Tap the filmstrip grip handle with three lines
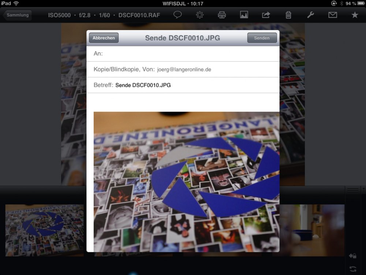Image resolution: width=366 pixels, height=275 pixels. 353,190
